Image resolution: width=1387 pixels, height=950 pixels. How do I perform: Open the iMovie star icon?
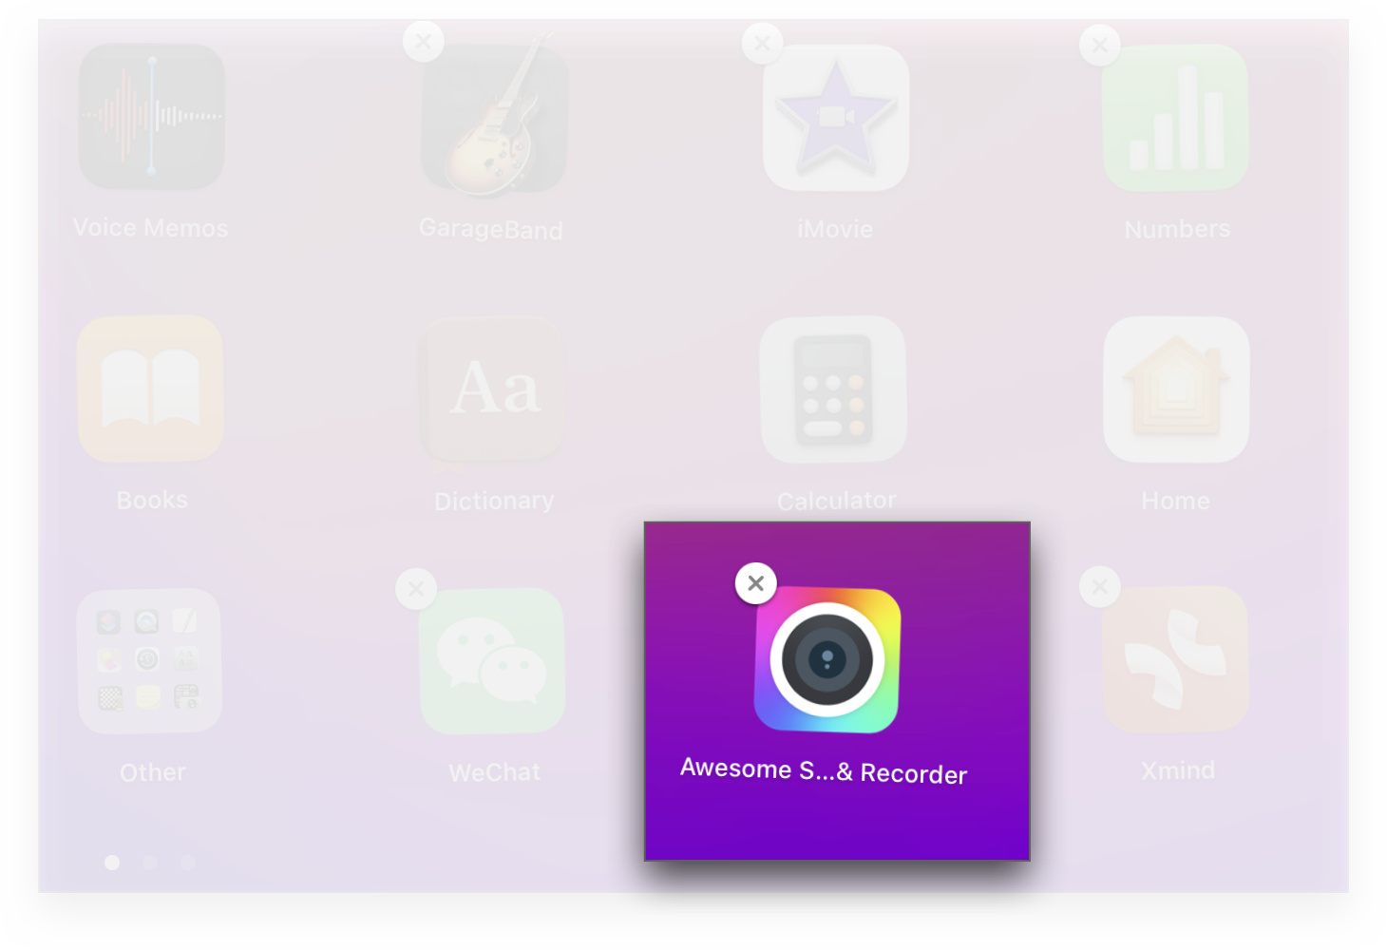click(836, 118)
